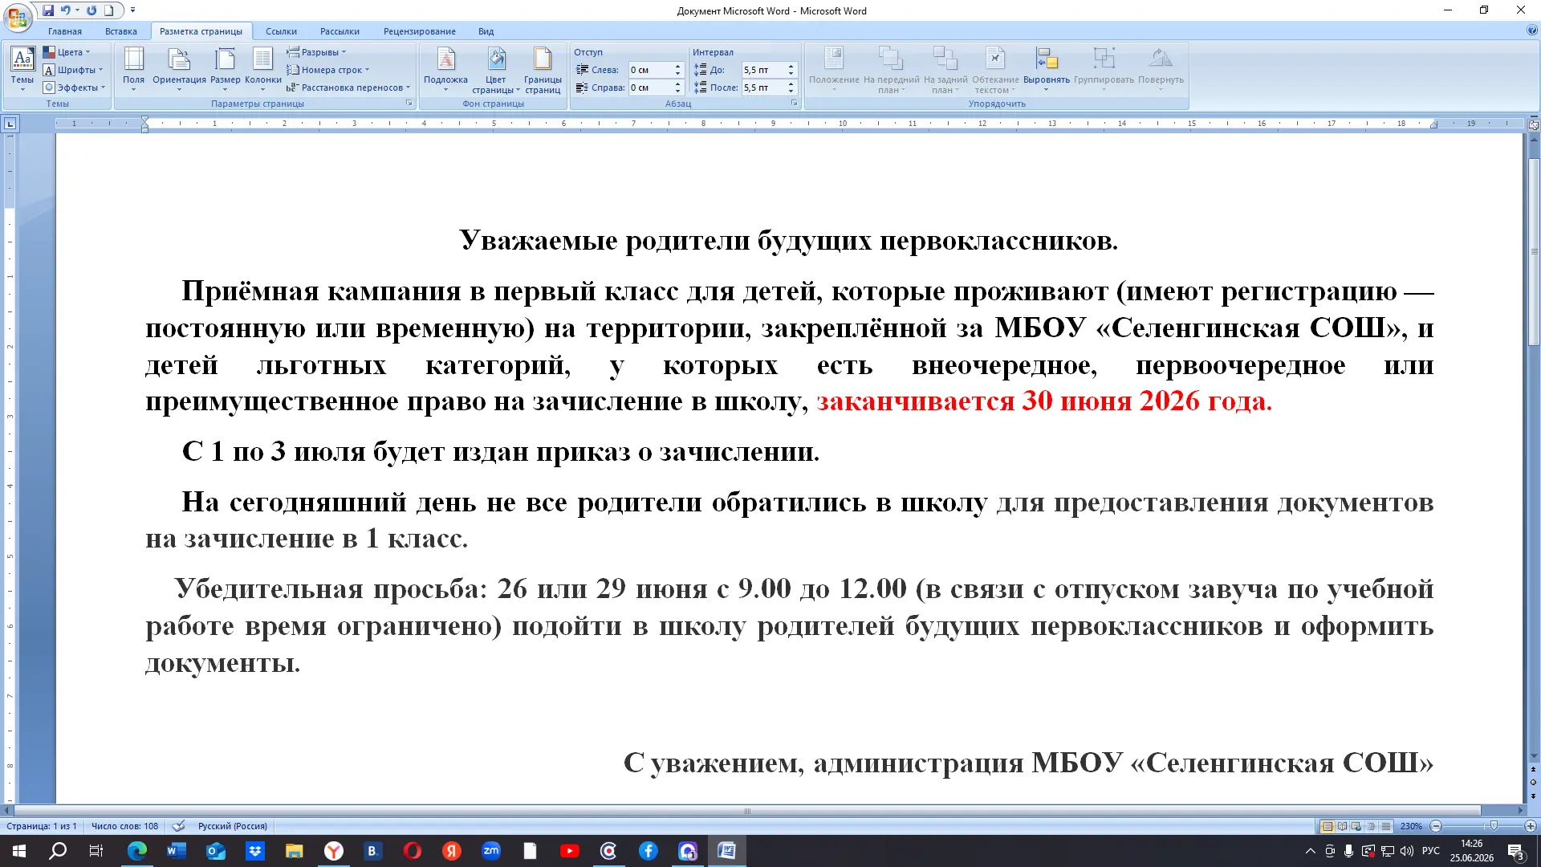Increase the До spacing before stepper
This screenshot has height=867, width=1541.
click(x=791, y=67)
